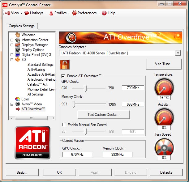
Task: Disable the Enable ATI Overdrive checkbox
Action: click(63, 76)
